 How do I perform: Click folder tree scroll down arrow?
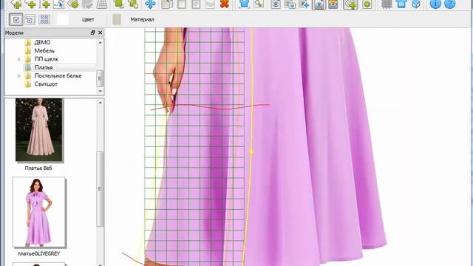click(101, 91)
